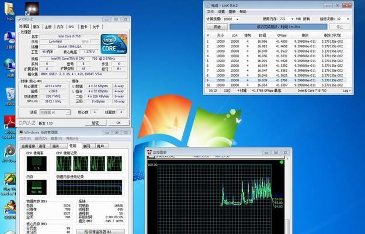Open the grey speaker-like desktop icon below Adobe Reader

(x=9, y=152)
